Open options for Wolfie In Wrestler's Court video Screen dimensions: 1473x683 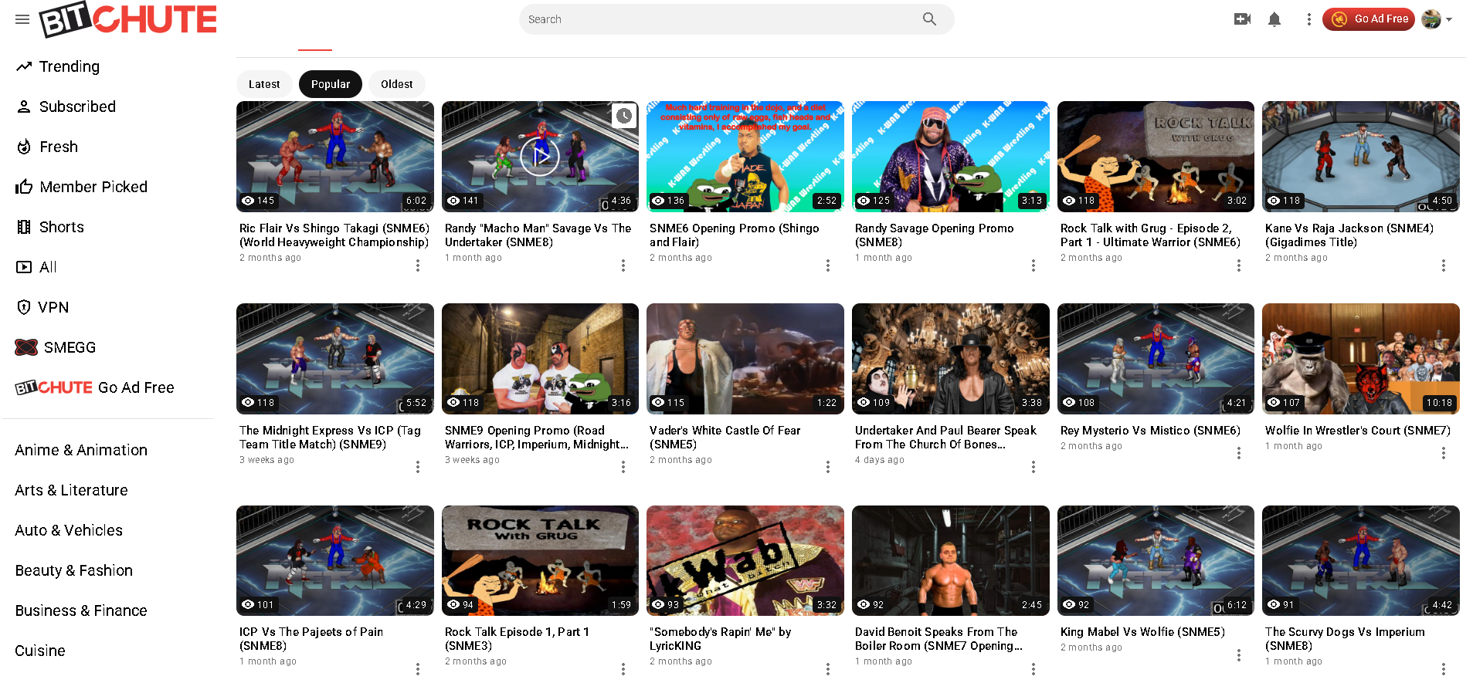point(1444,453)
